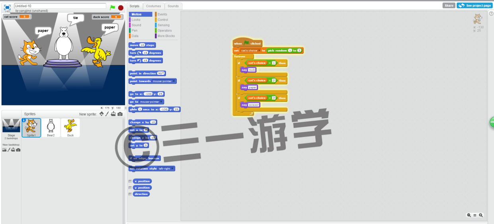Click the cat score monitor on stage

coord(17,17)
